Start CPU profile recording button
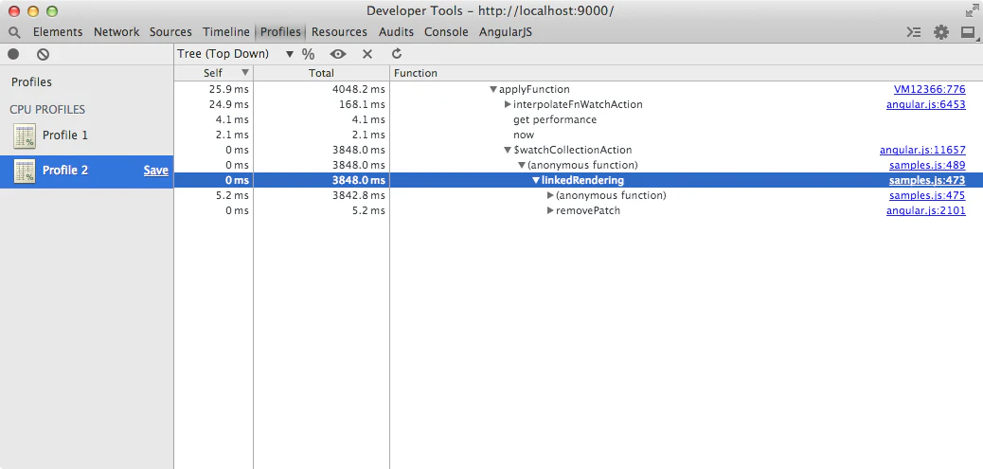983x469 pixels. point(14,55)
